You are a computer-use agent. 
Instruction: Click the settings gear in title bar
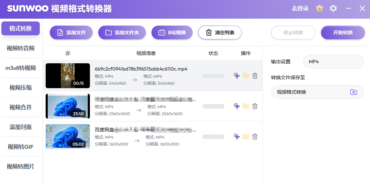(x=333, y=9)
